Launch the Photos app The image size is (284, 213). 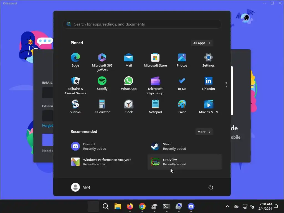[x=182, y=60]
